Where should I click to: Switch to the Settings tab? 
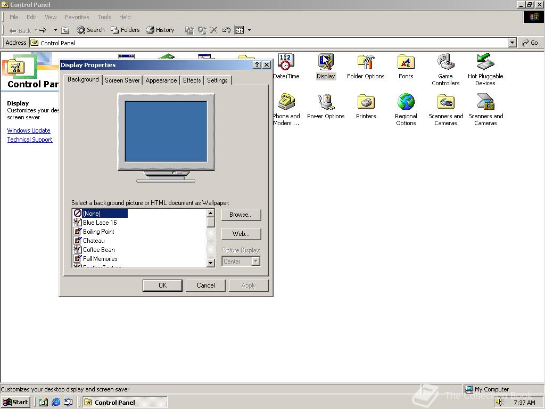click(x=217, y=80)
